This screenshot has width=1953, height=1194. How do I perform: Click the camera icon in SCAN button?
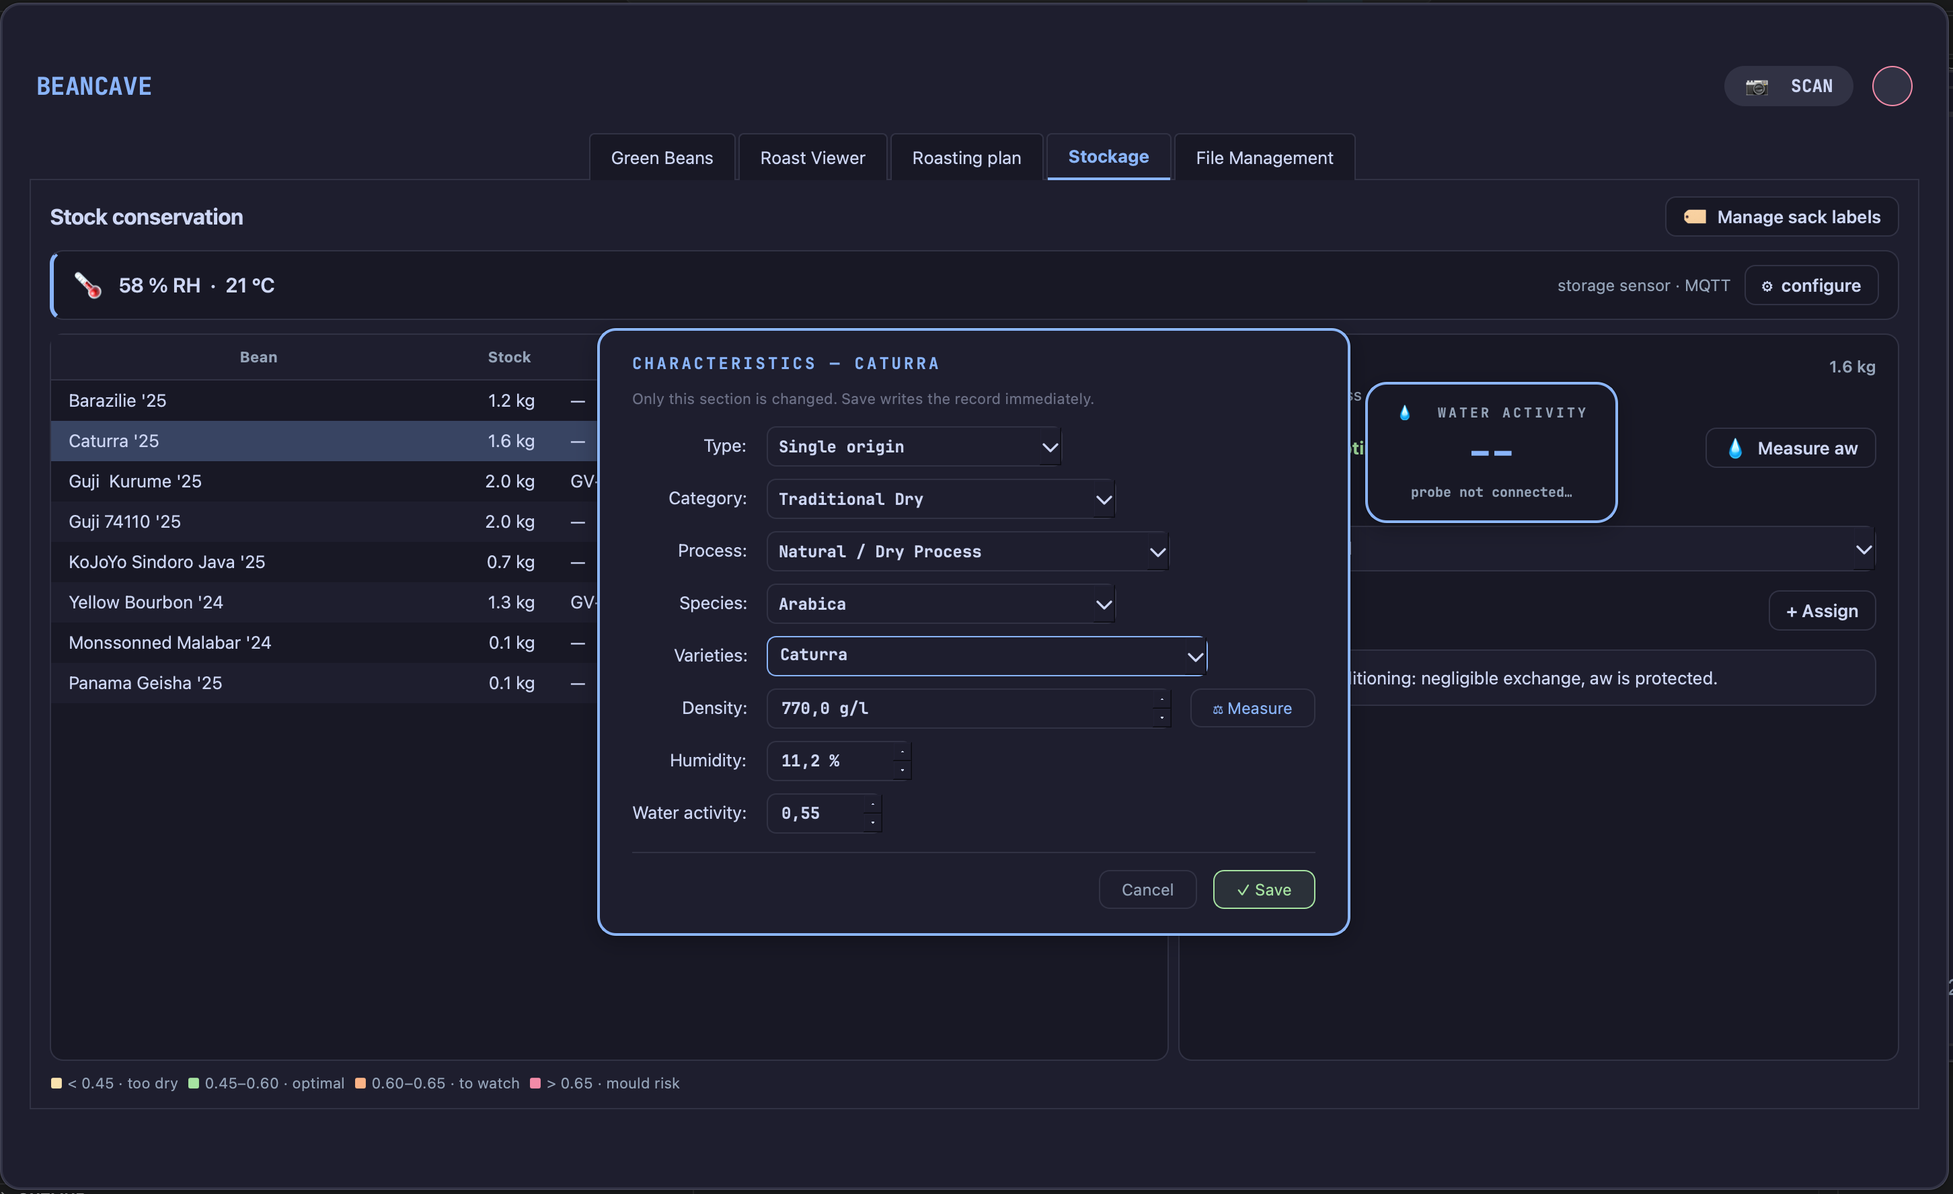pos(1757,86)
